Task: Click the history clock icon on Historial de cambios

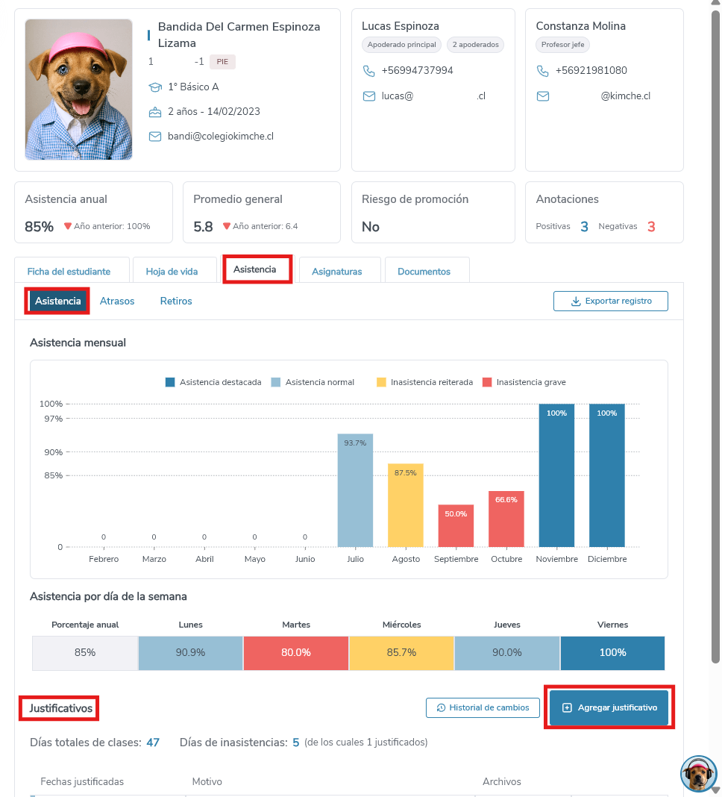Action: (441, 707)
